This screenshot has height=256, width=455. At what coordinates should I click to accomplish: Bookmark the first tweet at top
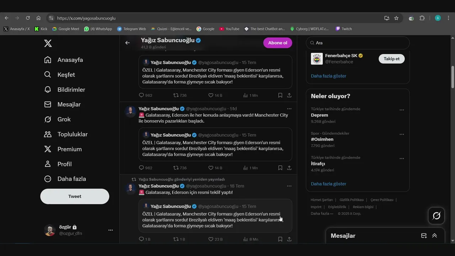(x=280, y=95)
